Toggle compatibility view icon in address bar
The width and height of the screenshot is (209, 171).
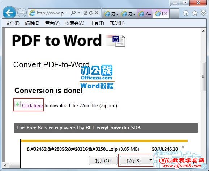85,13
